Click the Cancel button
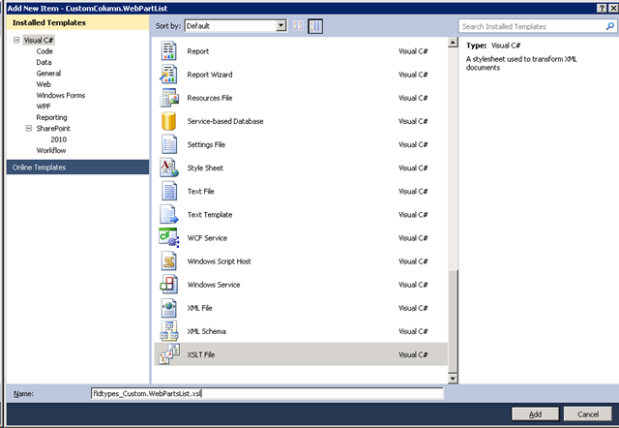619x428 pixels. coord(588,413)
